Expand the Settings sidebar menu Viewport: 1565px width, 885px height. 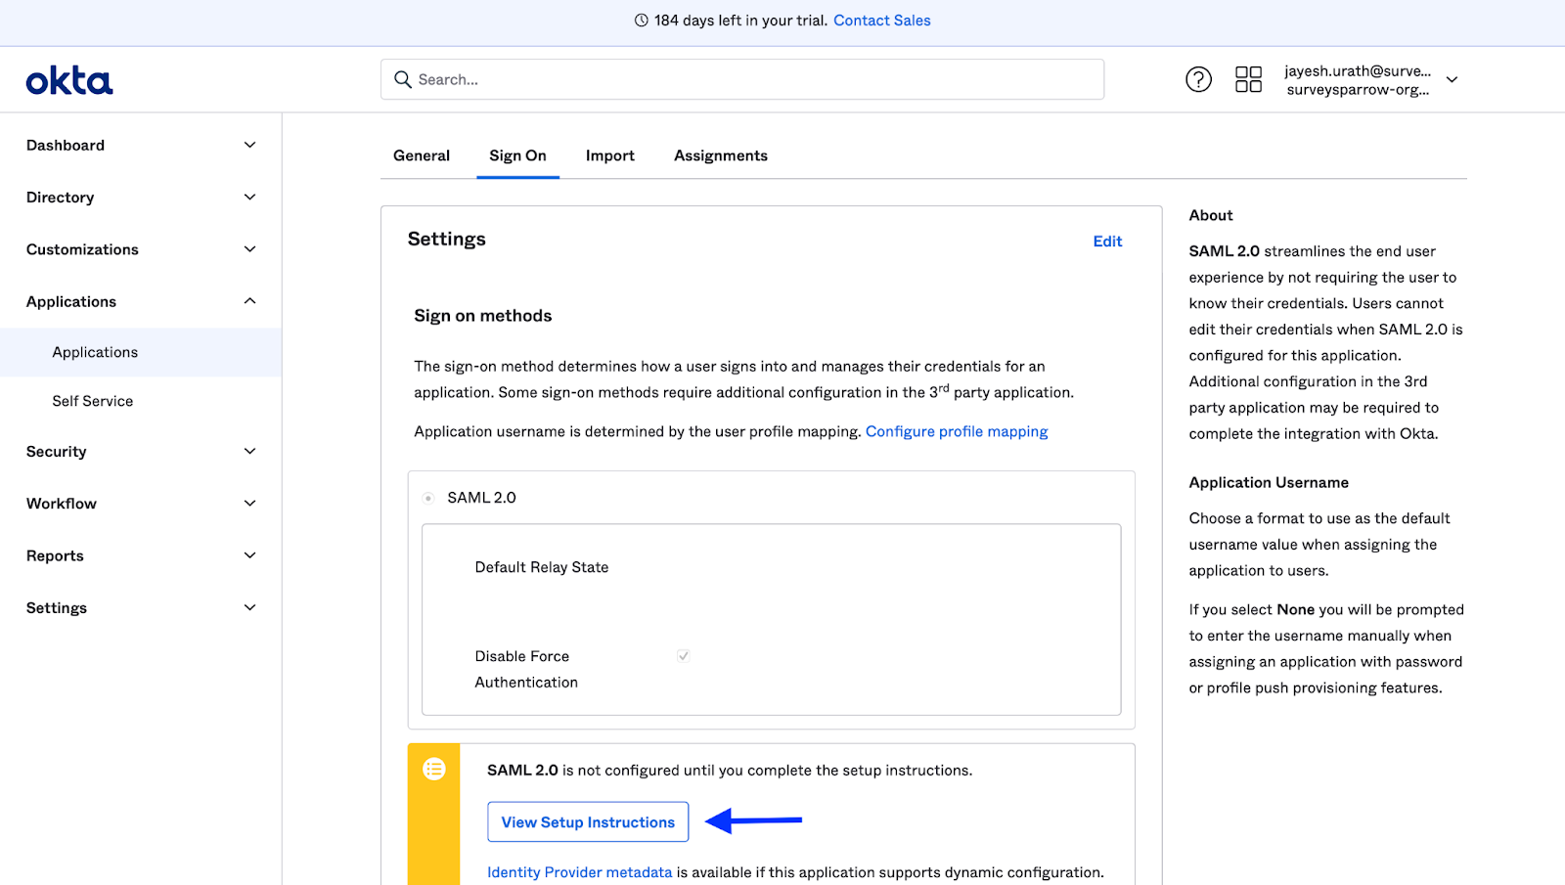pyautogui.click(x=141, y=608)
